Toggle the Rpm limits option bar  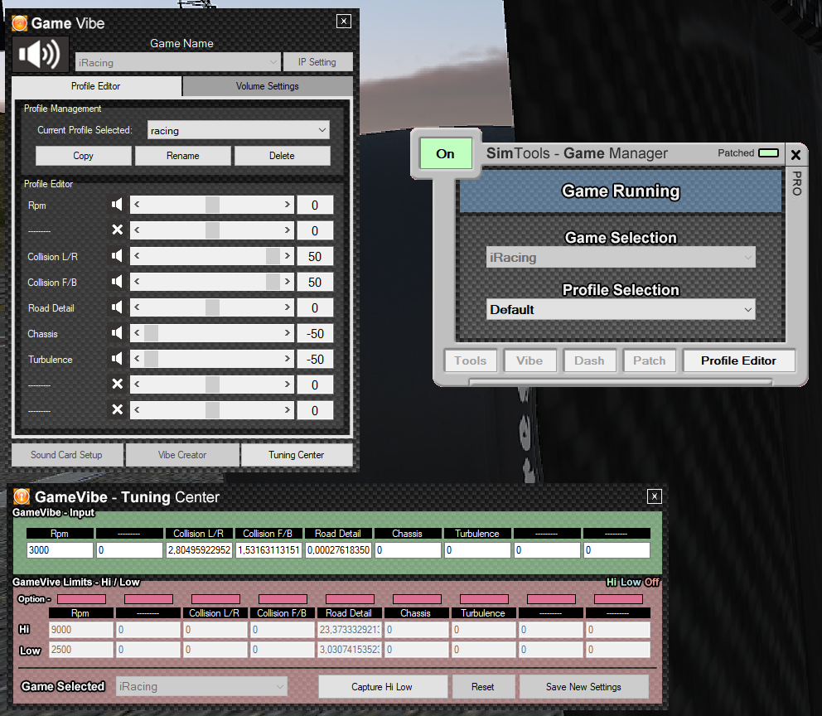81,599
